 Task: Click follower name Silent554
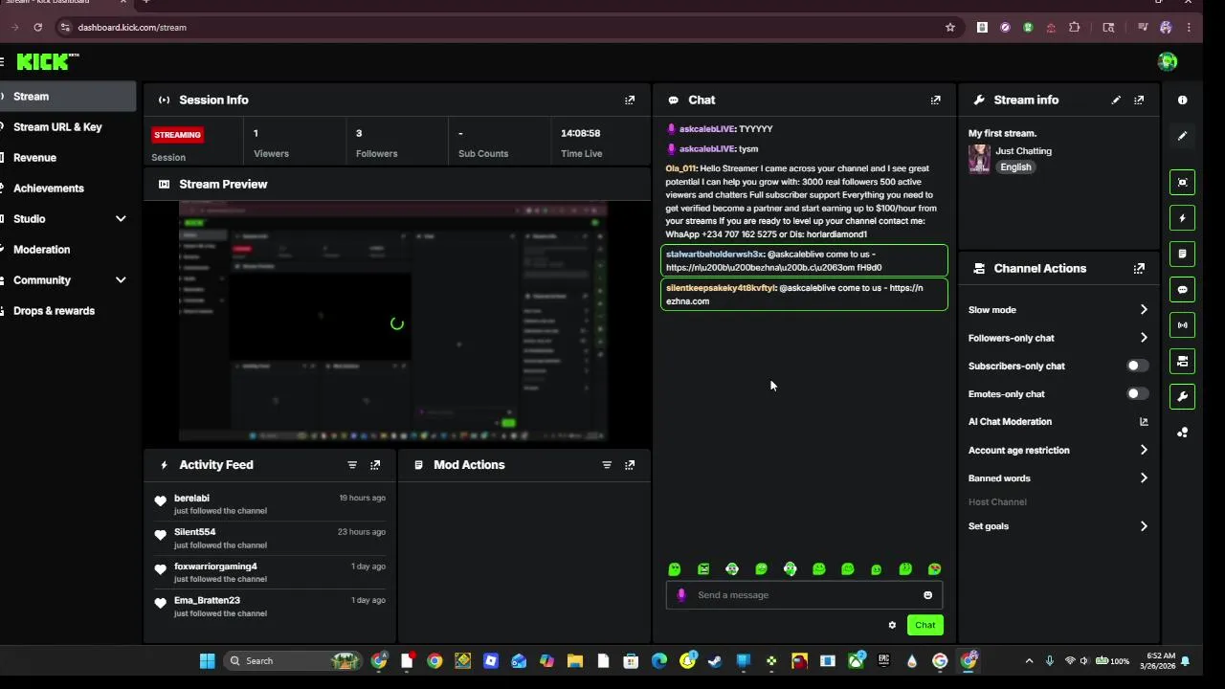point(194,532)
